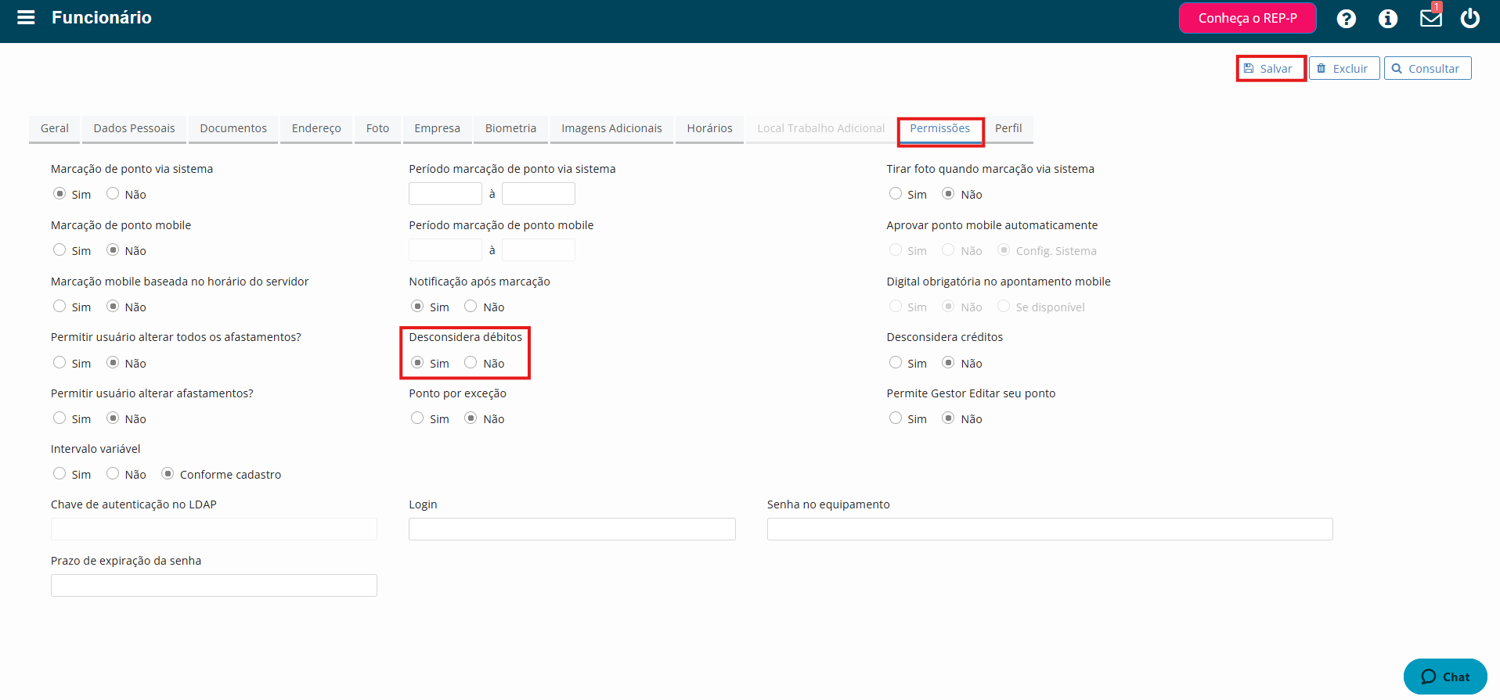The height and width of the screenshot is (700, 1500).
Task: Select Sim for Marcação de ponto via sistema
Action: click(59, 193)
